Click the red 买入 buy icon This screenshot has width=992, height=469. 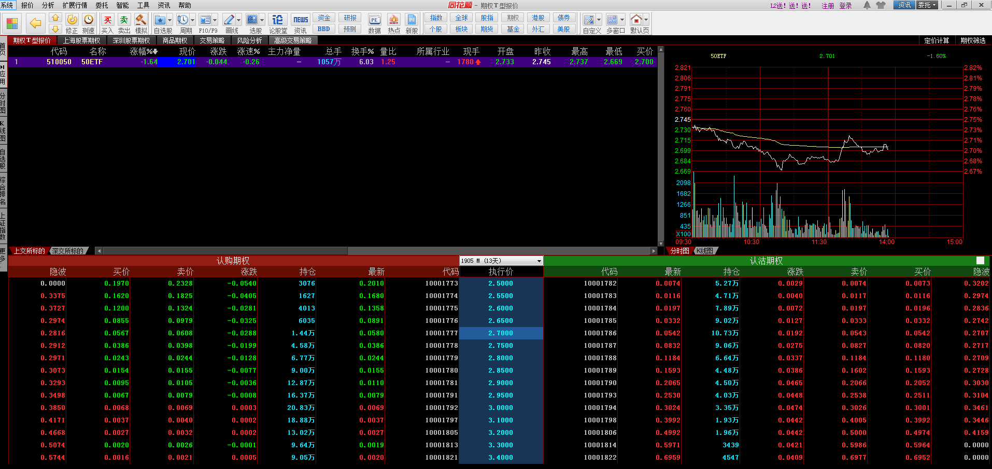pyautogui.click(x=107, y=20)
